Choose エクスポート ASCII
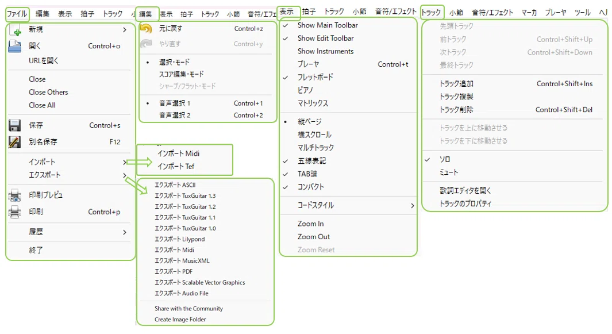The width and height of the screenshot is (612, 334). tap(175, 185)
